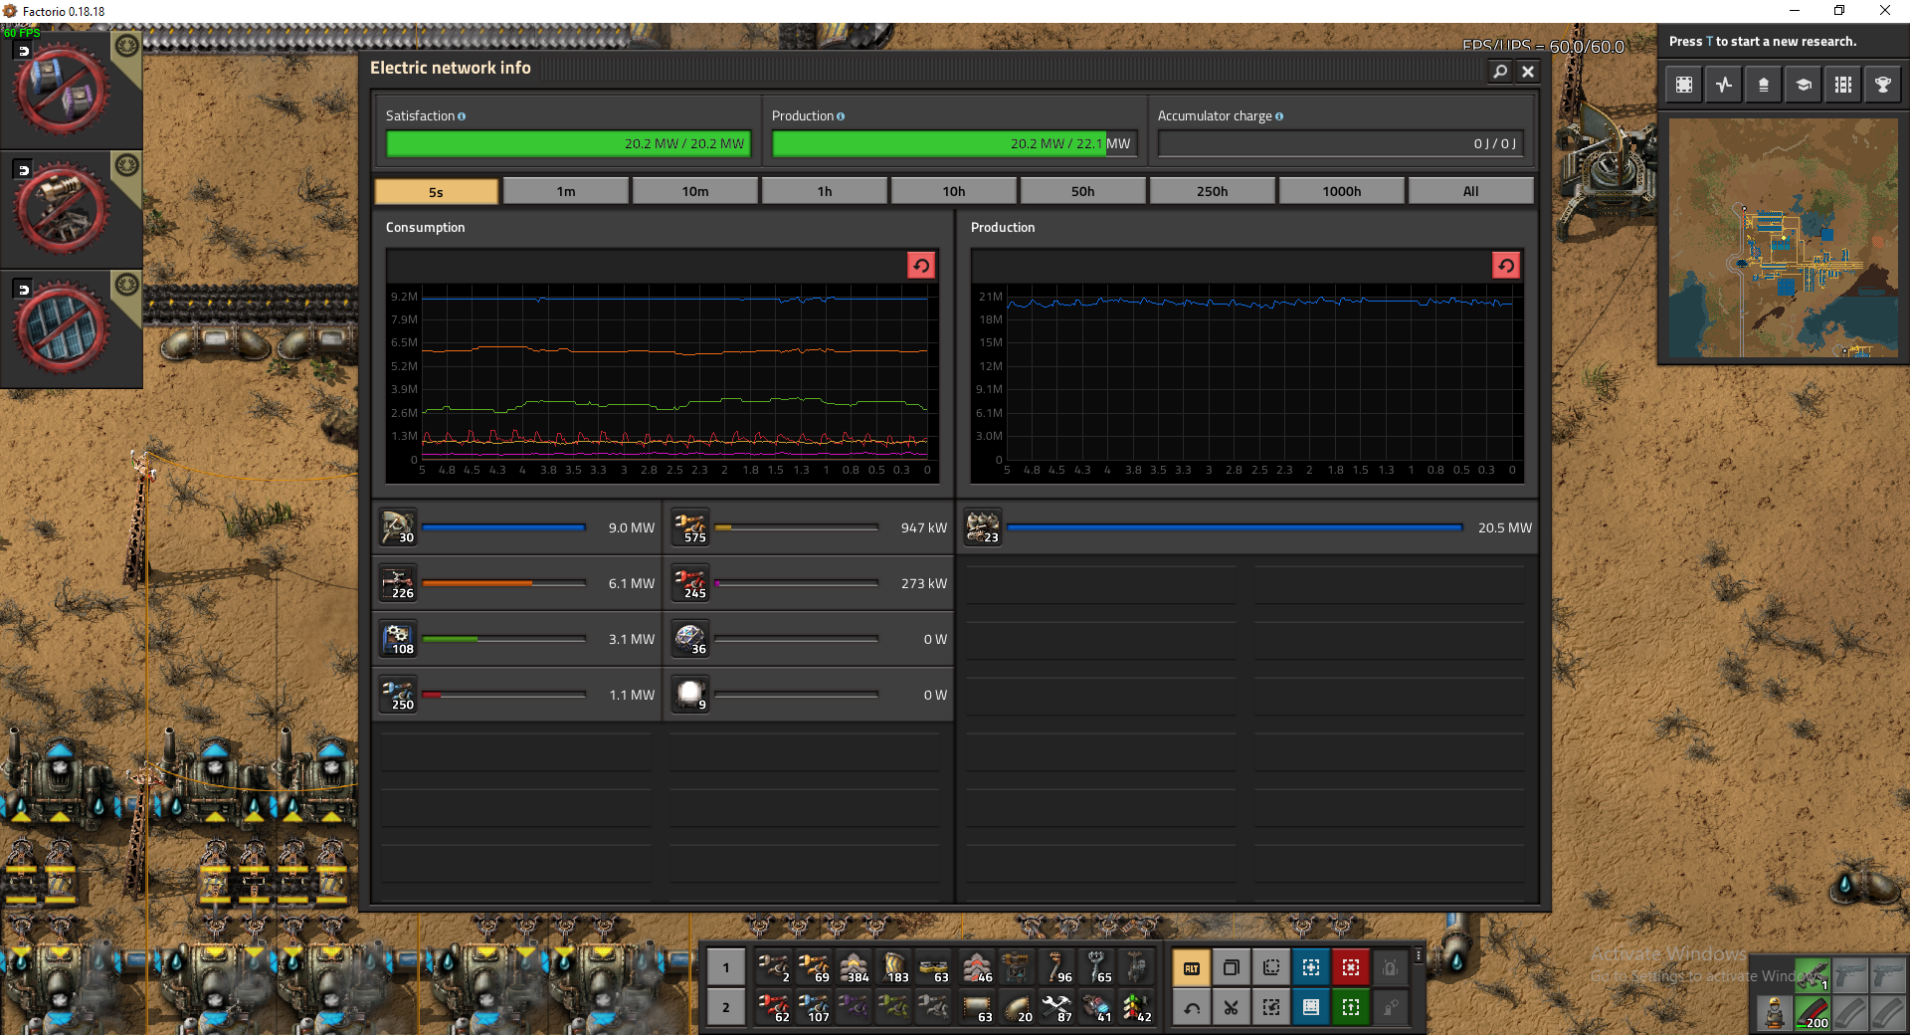The width and height of the screenshot is (1910, 1035).
Task: Open production statistics with the pulse-line button
Action: pos(1724,85)
